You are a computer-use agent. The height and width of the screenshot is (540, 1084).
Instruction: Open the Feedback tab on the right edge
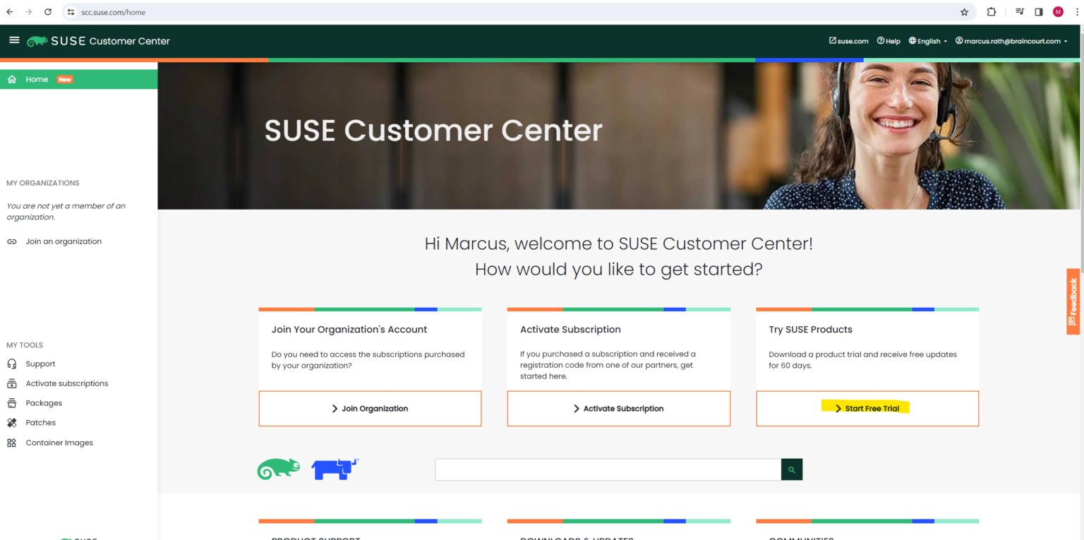tap(1073, 301)
